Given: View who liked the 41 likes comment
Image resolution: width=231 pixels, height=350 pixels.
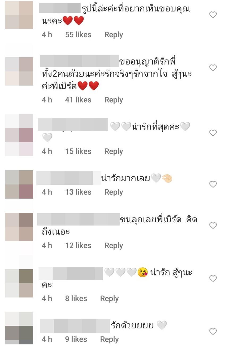Looking at the screenshot, I should (x=78, y=100).
